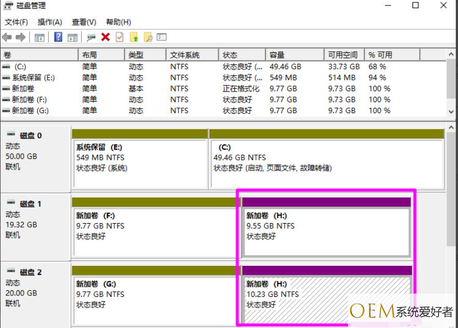Open the blue Help question-mark icon
The width and height of the screenshot is (458, 328).
pos(58,37)
